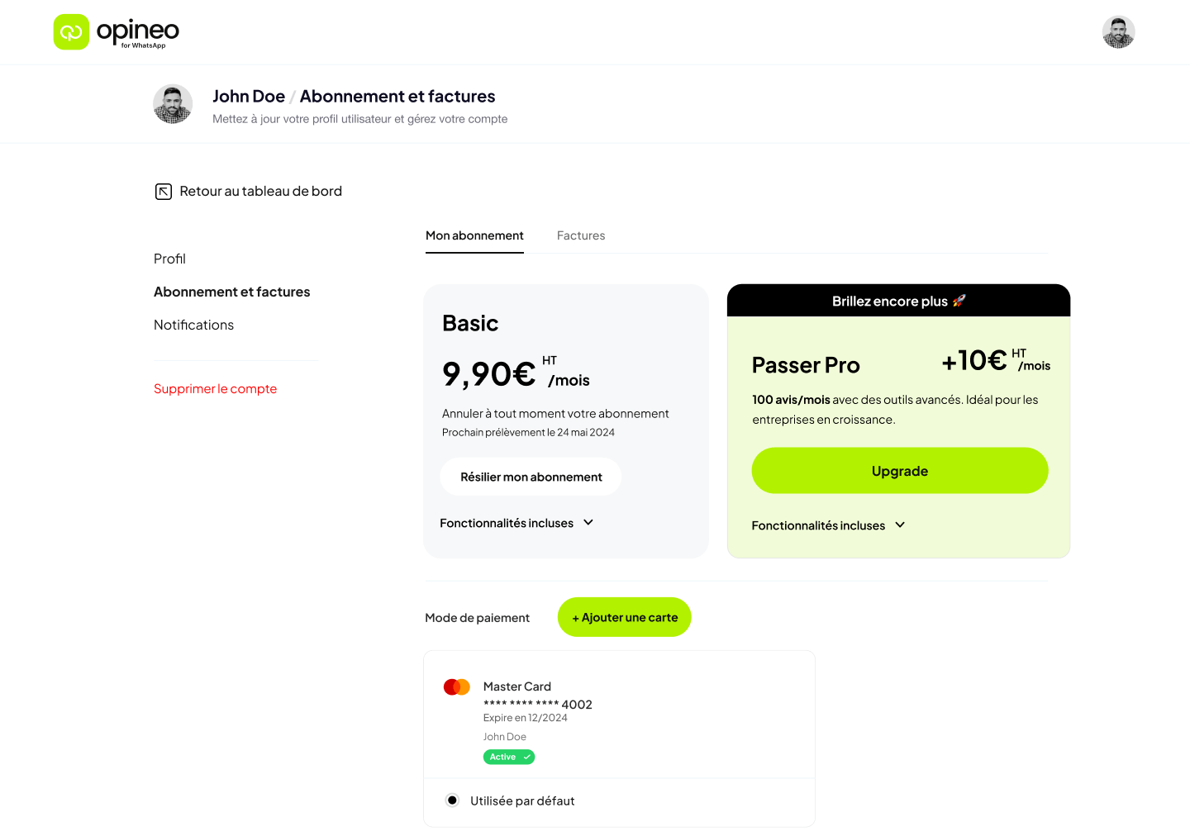This screenshot has height=836, width=1190.
Task: Switch to the Factures tab
Action: click(x=581, y=235)
